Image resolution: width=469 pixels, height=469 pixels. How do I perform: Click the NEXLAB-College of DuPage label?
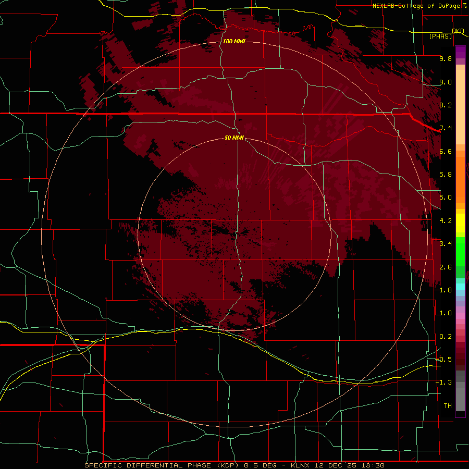pyautogui.click(x=416, y=6)
